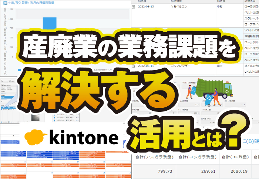Click the equipment cell コンプレッサー

pos(181,66)
